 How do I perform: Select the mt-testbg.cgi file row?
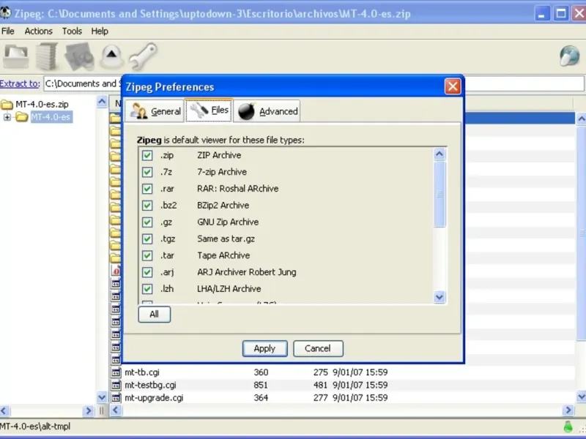tap(342, 385)
